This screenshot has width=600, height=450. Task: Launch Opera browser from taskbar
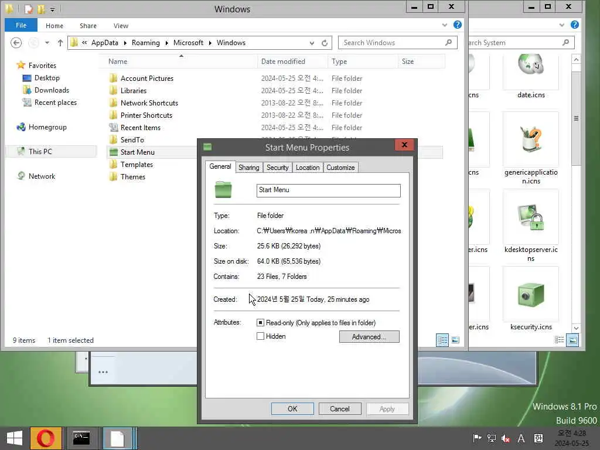tap(46, 438)
